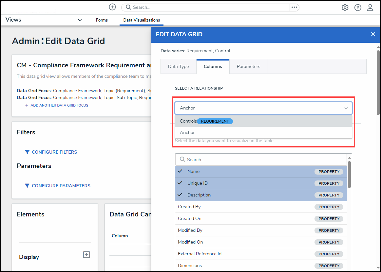Close the Edit Data Grid panel

pos(373,34)
